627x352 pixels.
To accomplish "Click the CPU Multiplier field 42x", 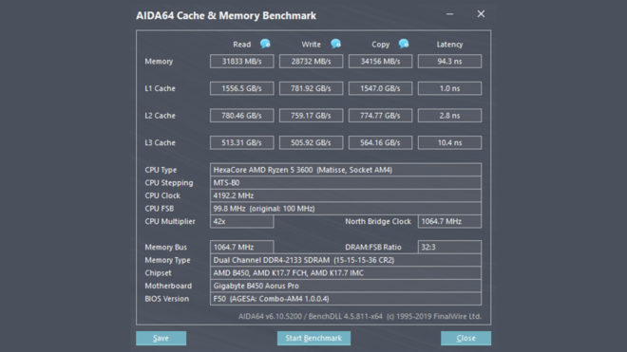I will pos(242,221).
